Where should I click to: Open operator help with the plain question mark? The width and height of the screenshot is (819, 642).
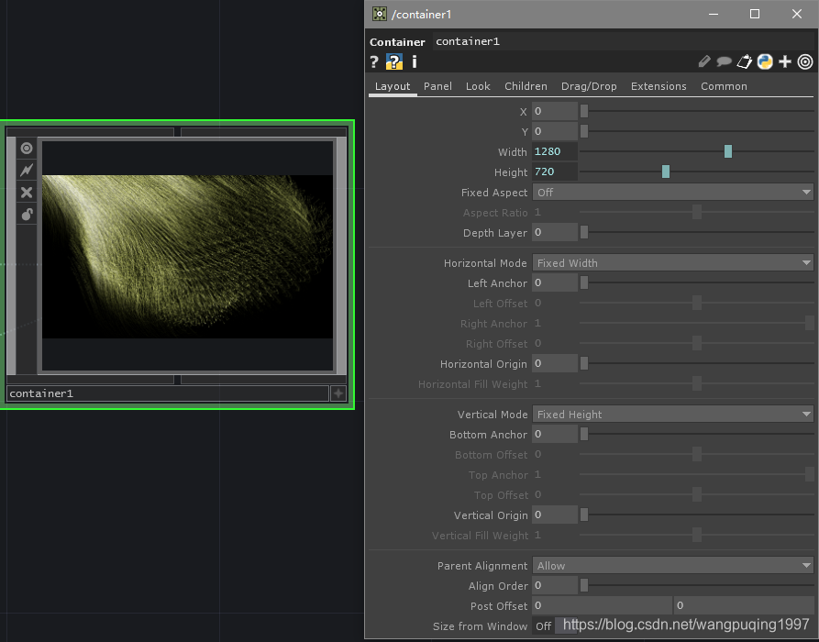374,62
